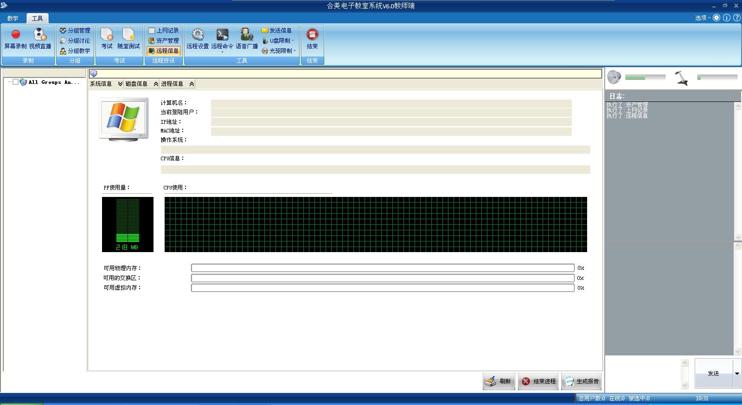This screenshot has width=742, height=405.
Task: Start 语音广播 voice broadcast
Action: pos(247,39)
